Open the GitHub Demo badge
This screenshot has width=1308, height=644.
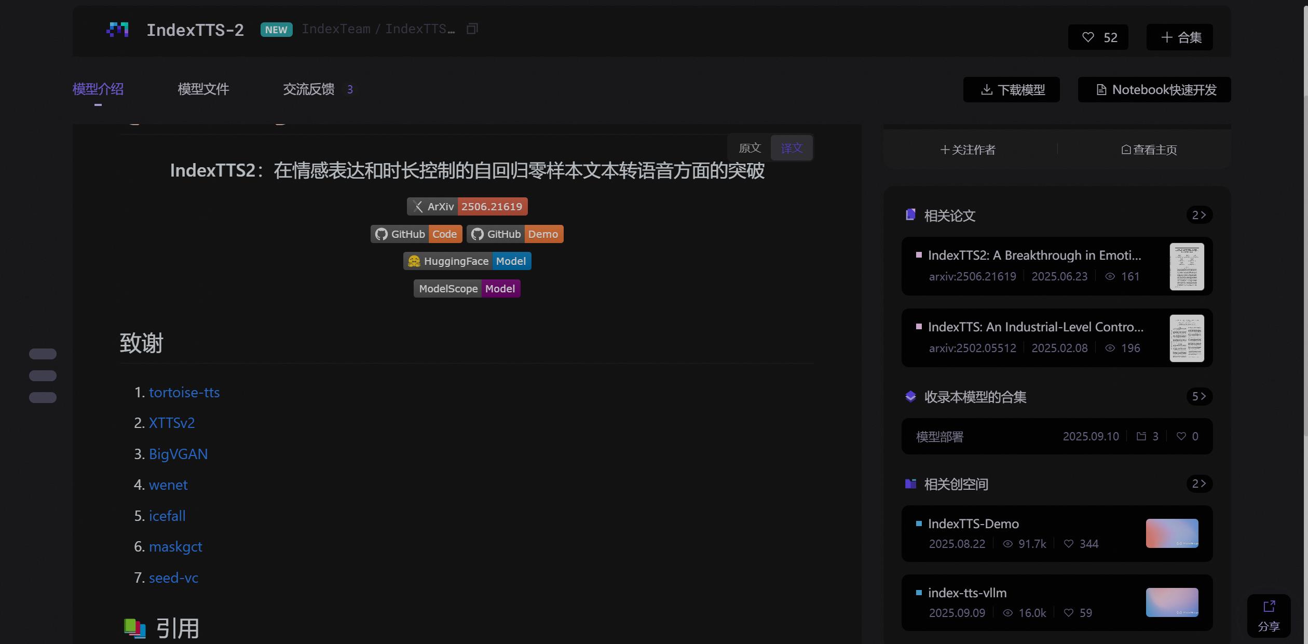tap(515, 234)
